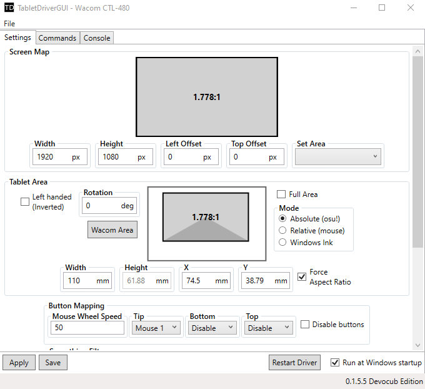Screen dimensions: 425x389
Task: Click the Apply button
Action: 19,362
